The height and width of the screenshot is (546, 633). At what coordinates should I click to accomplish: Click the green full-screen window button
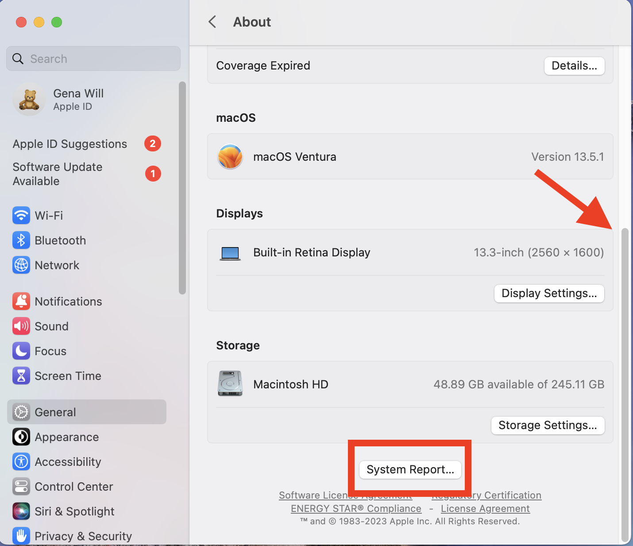coord(57,22)
